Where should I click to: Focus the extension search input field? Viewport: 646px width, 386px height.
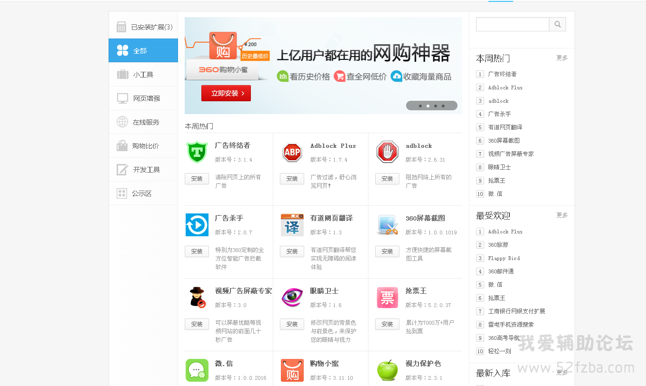click(x=513, y=24)
